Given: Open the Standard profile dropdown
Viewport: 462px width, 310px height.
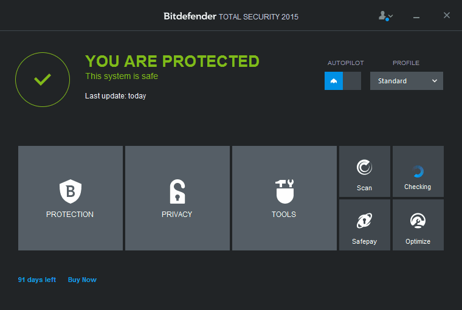Looking at the screenshot, I should pos(401,81).
